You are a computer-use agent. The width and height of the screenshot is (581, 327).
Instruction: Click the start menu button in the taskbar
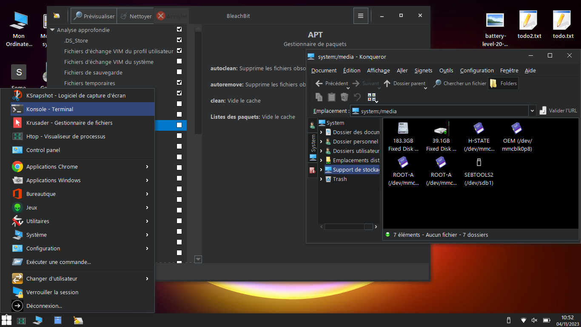click(x=6, y=320)
